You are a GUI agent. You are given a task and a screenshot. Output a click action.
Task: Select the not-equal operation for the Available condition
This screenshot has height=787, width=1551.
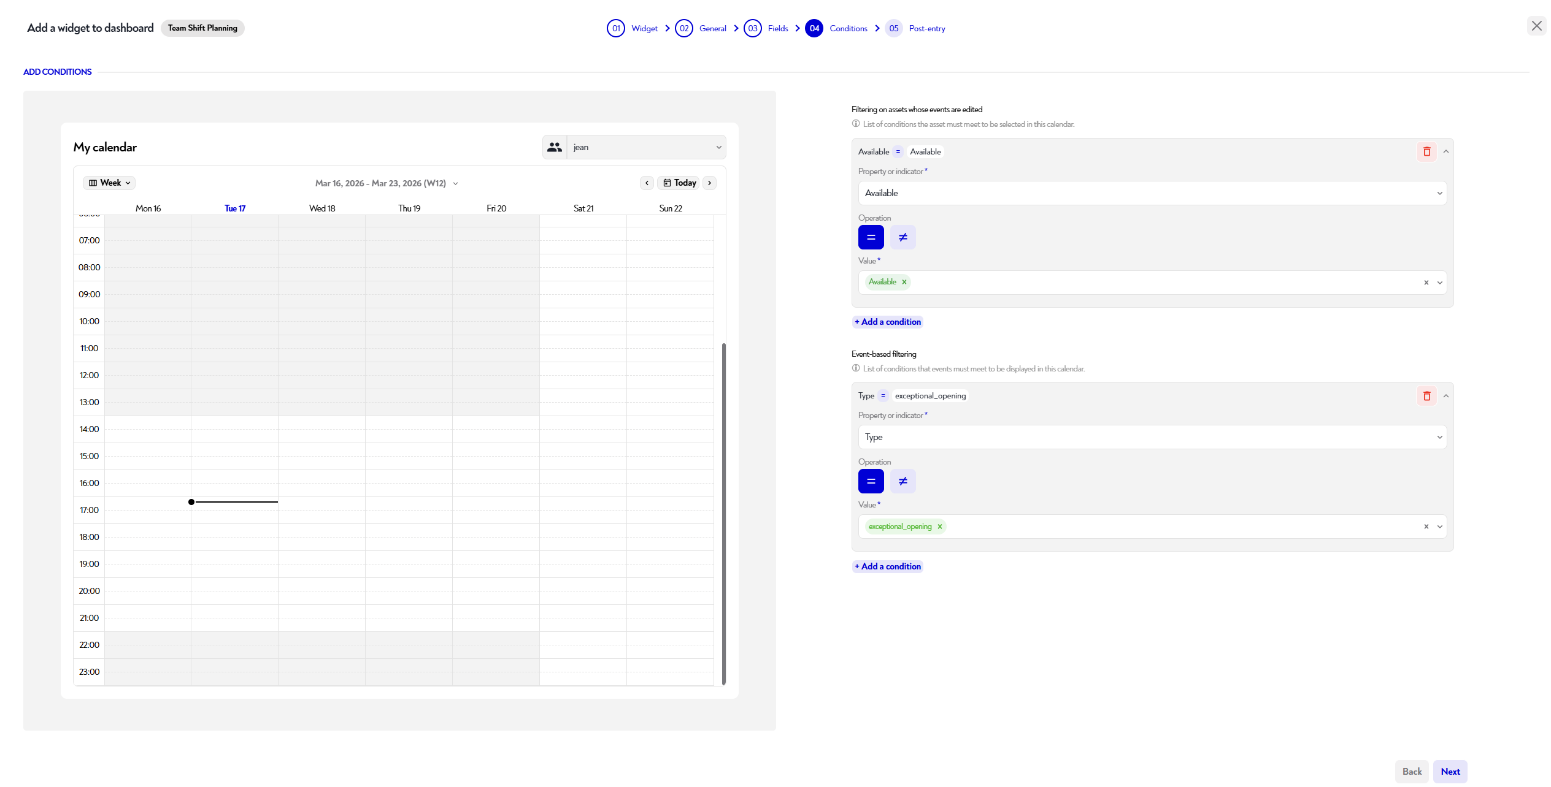(x=903, y=237)
